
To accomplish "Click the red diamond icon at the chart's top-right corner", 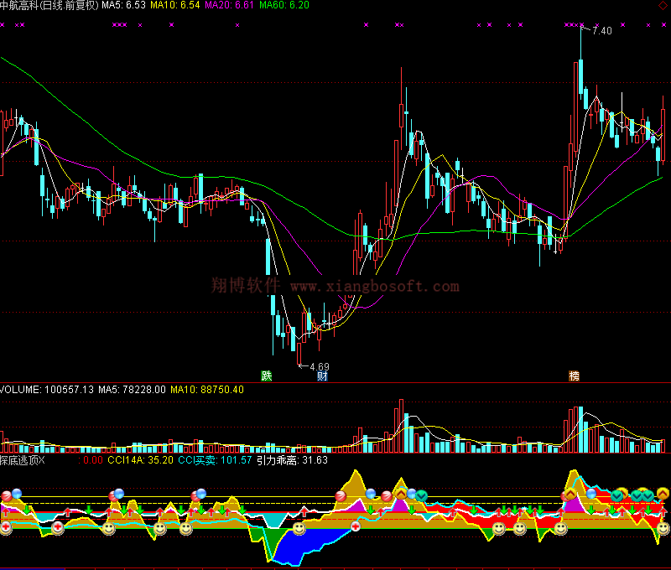I will pyautogui.click(x=663, y=5).
